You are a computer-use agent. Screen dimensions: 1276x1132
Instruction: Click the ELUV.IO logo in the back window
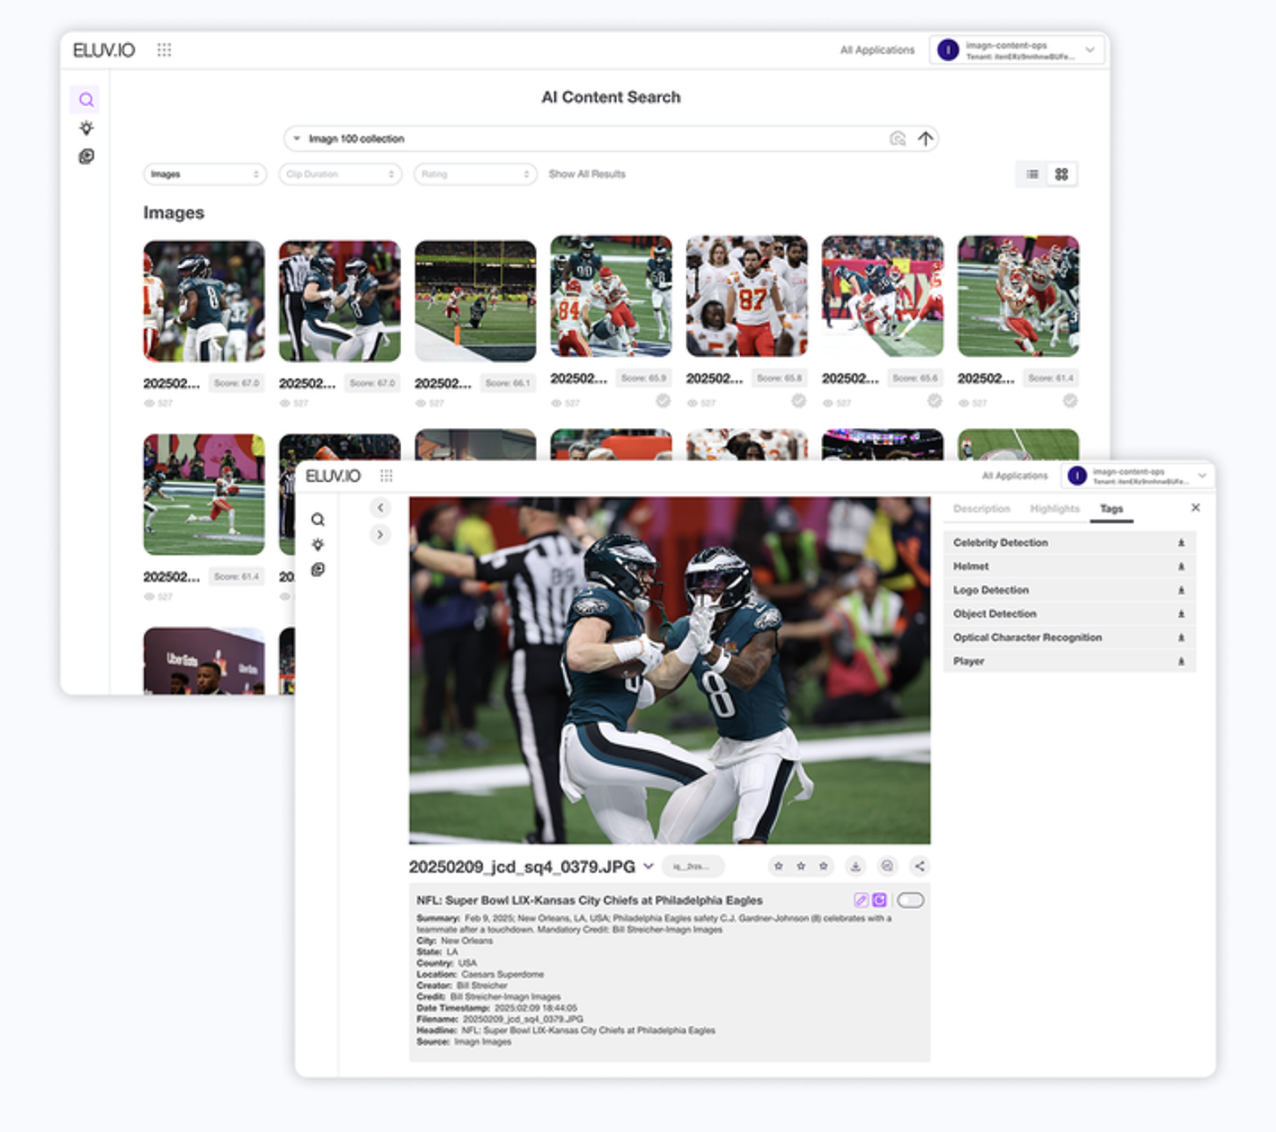(x=104, y=50)
